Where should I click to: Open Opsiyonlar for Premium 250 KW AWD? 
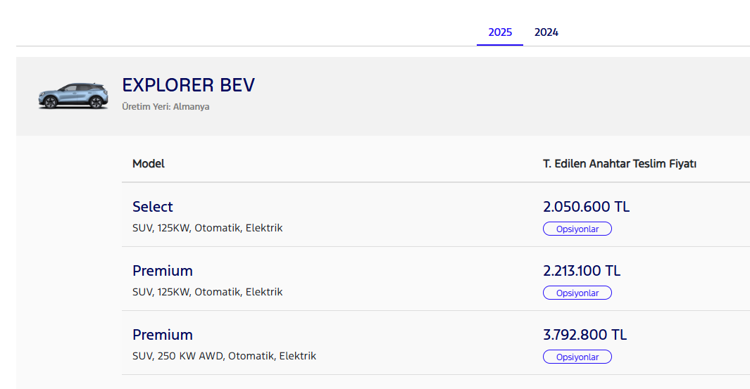pos(577,357)
